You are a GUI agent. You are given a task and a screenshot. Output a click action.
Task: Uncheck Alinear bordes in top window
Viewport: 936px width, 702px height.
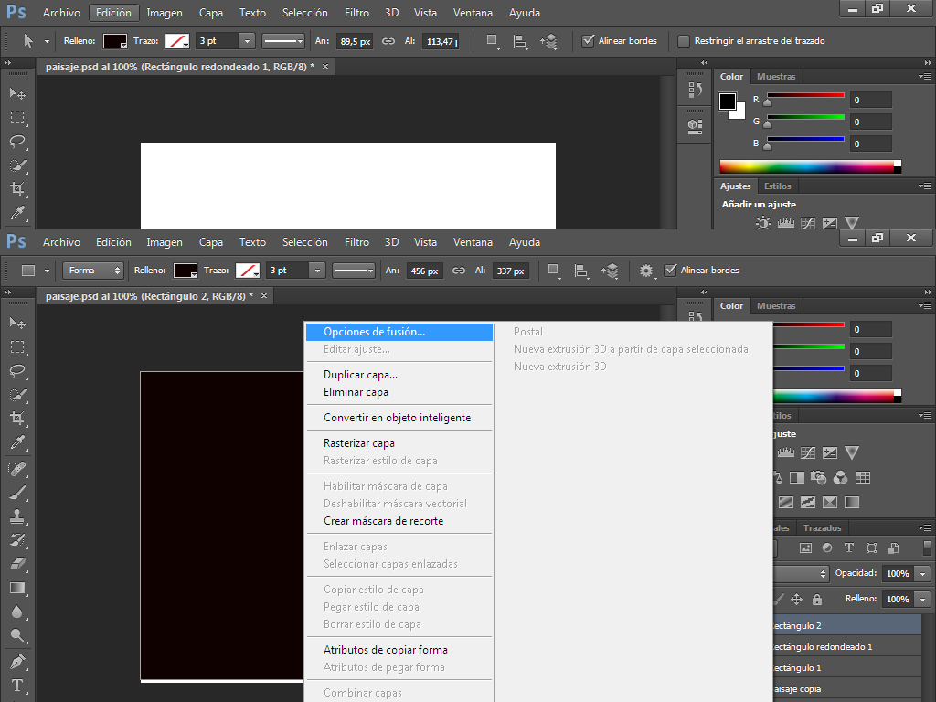point(588,40)
